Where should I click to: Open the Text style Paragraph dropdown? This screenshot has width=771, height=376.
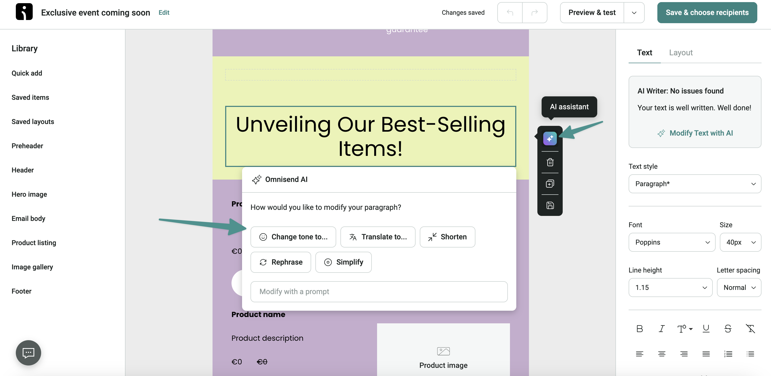pos(695,184)
